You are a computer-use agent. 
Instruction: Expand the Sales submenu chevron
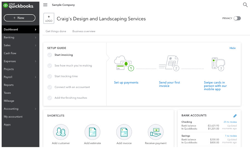36,45
